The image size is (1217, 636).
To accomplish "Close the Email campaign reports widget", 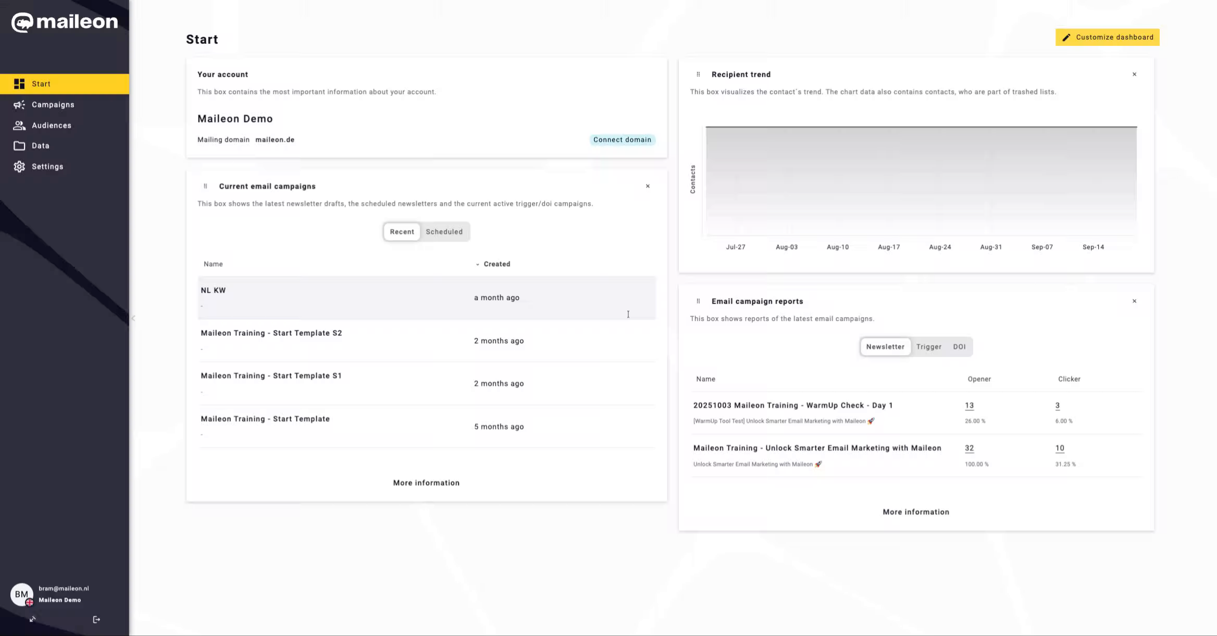I will 1134,301.
